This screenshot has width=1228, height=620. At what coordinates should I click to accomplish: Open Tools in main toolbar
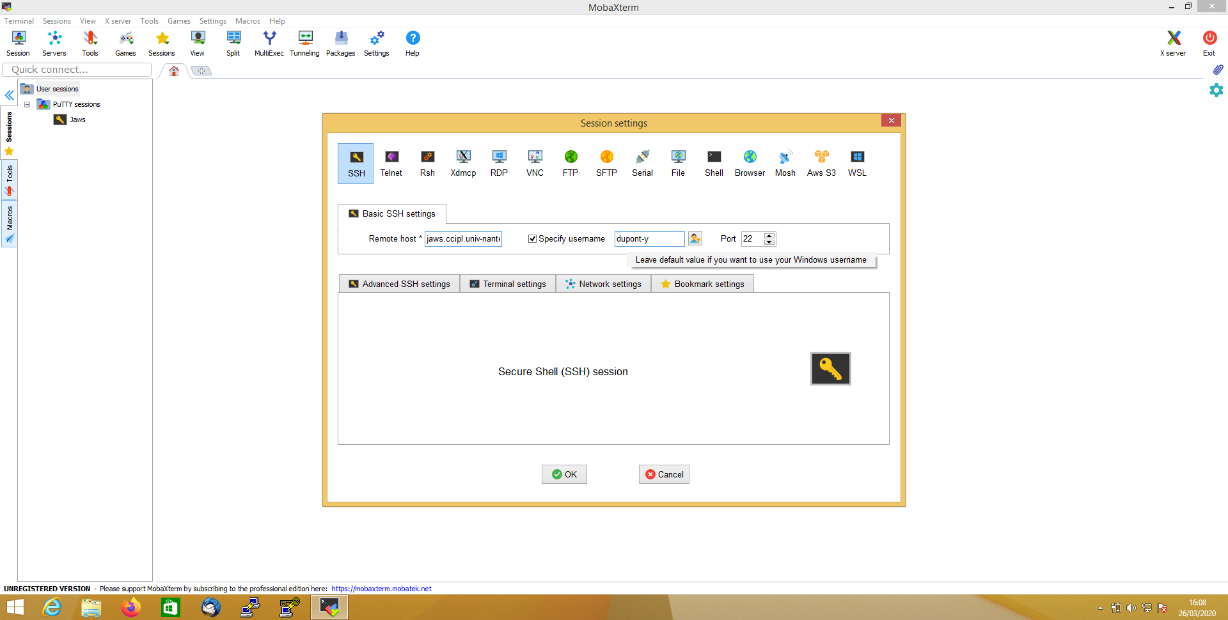point(90,43)
